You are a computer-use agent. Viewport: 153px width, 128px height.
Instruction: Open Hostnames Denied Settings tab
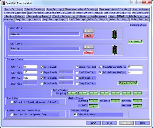pyautogui.click(x=114, y=9)
